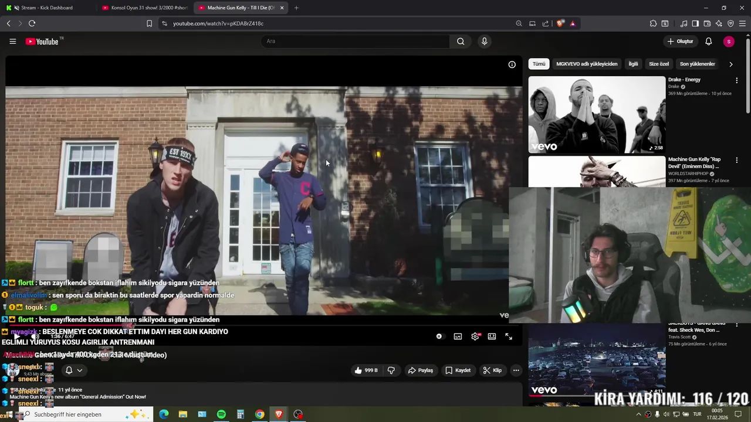Screen dimensions: 751x422
Task: Save the video with Kaydet
Action: click(458, 370)
